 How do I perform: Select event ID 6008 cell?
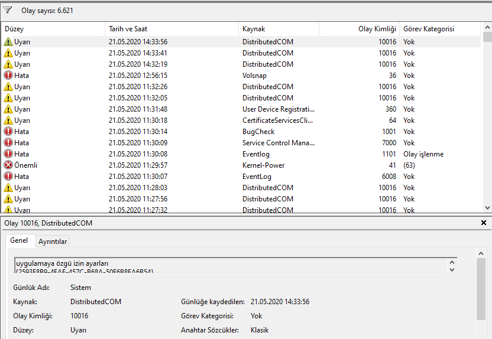[389, 177]
